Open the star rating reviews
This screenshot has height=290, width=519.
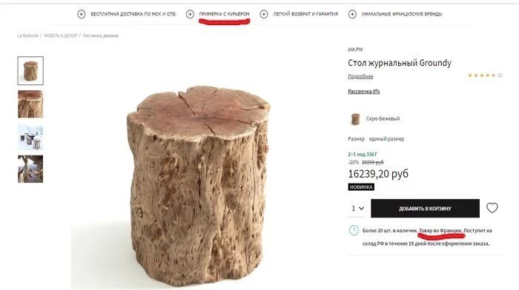[482, 75]
